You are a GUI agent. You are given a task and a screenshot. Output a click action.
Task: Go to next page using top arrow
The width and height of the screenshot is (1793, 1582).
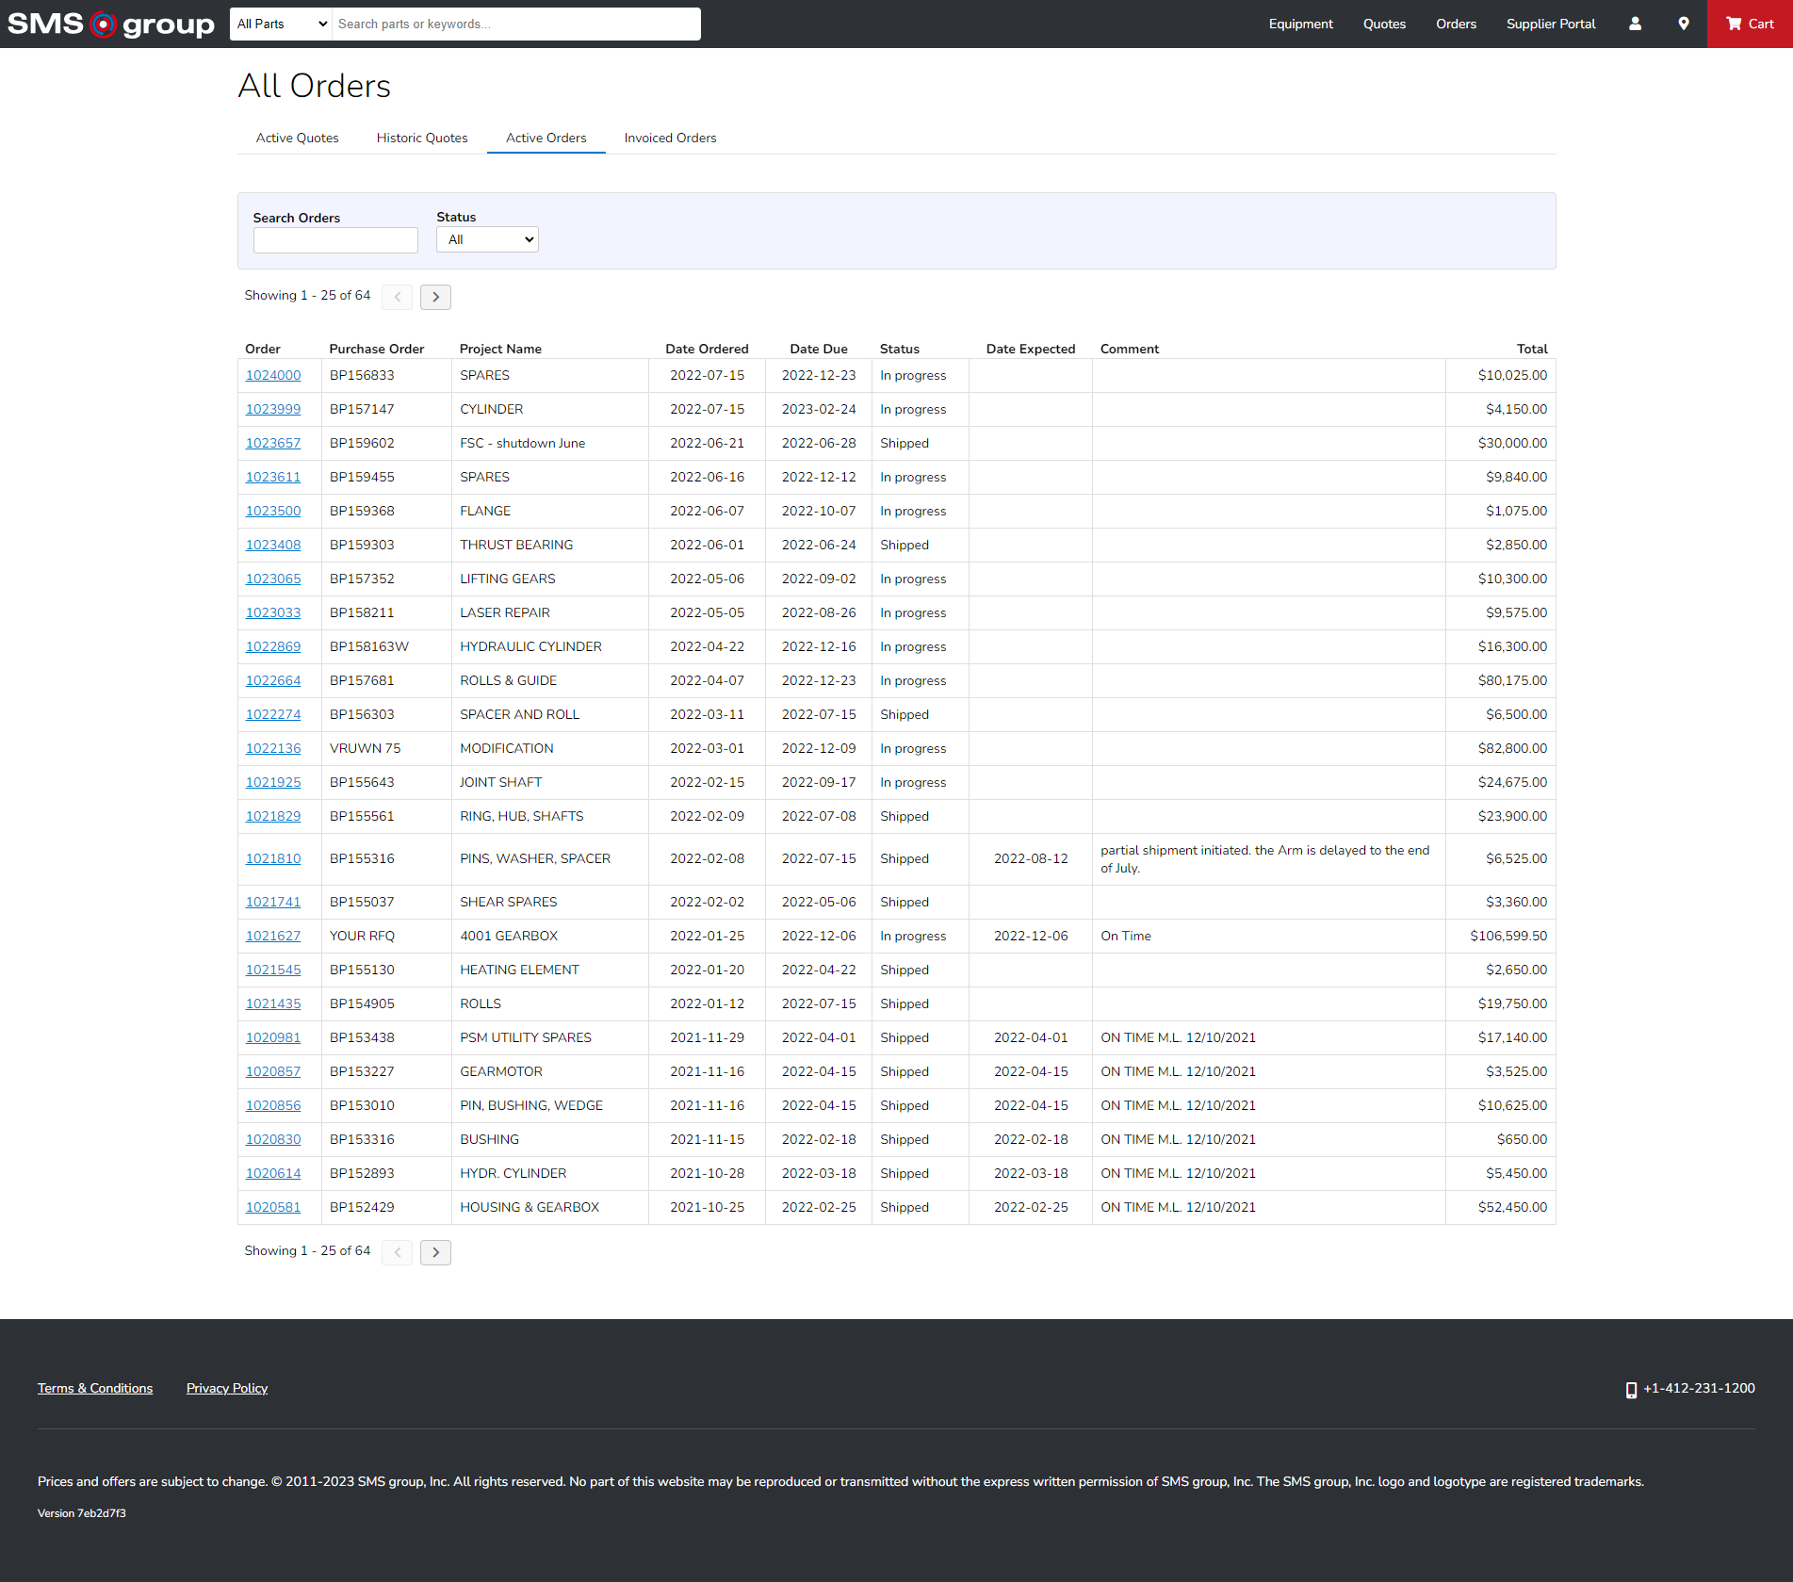point(435,297)
